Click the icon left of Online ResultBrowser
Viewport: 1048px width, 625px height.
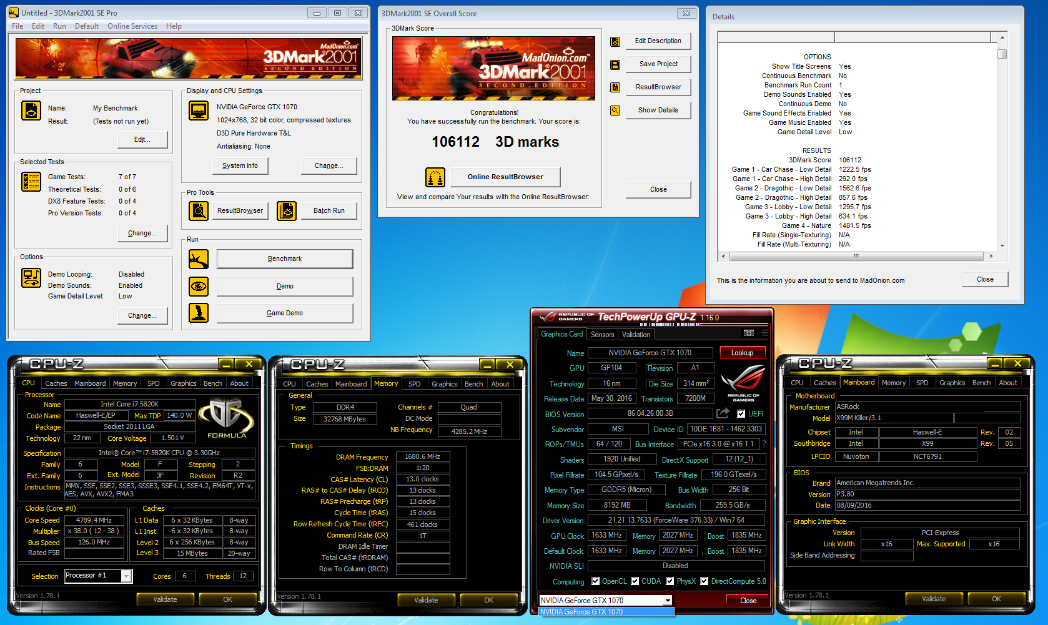point(435,177)
